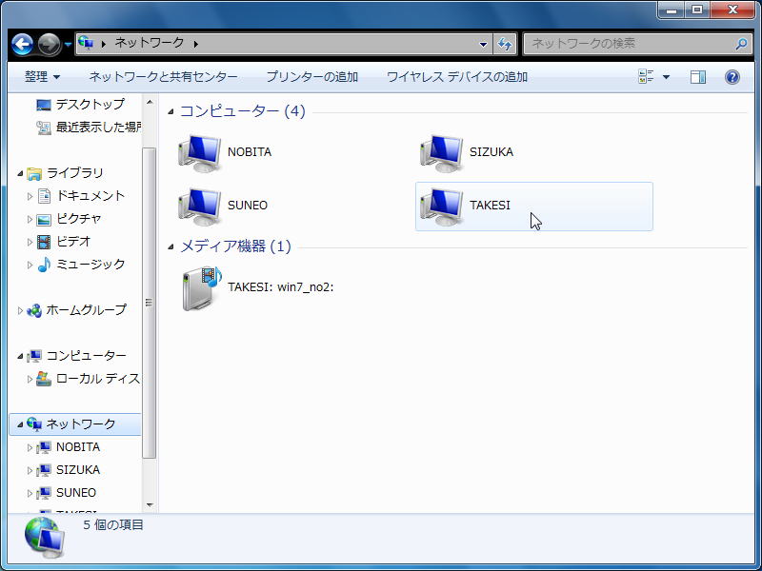Expand the ミュージック library node
This screenshot has width=762, height=571.
[x=30, y=265]
